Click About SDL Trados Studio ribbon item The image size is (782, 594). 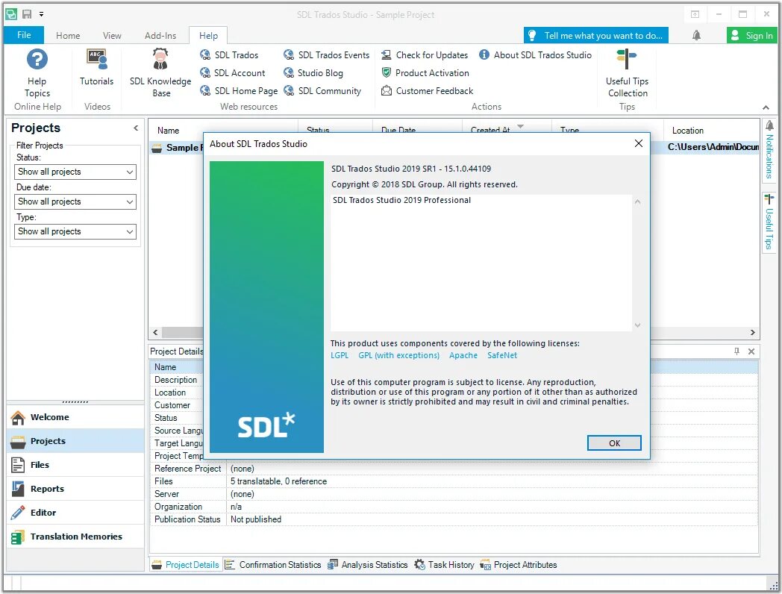(x=535, y=55)
